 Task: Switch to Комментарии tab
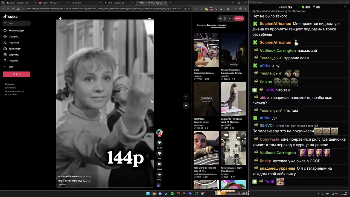202,25
